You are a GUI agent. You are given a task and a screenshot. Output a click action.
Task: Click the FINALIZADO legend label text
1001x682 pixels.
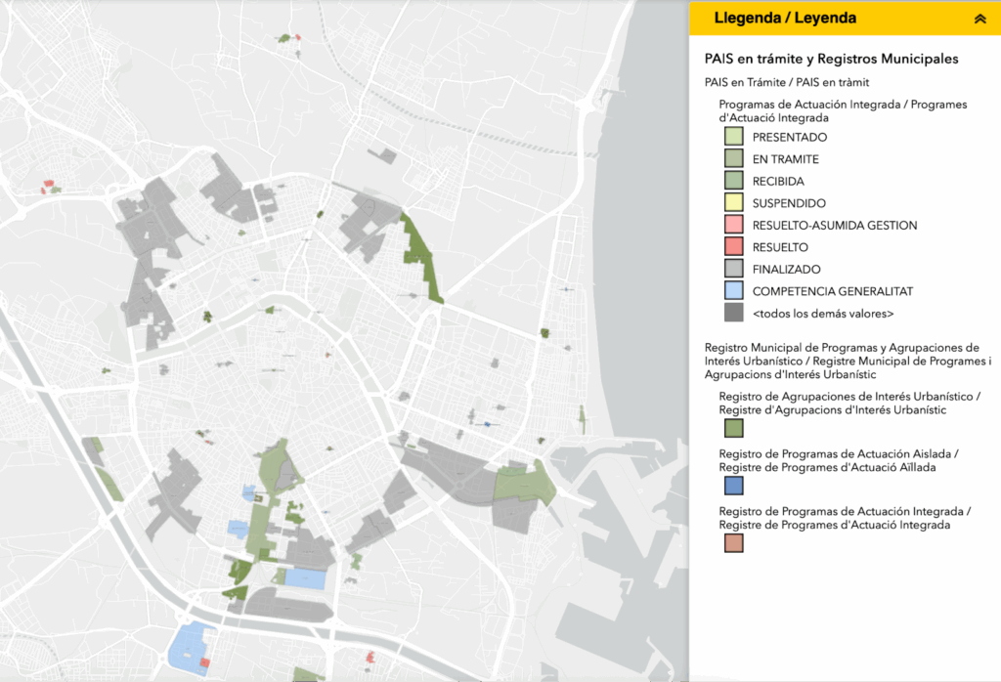786,269
